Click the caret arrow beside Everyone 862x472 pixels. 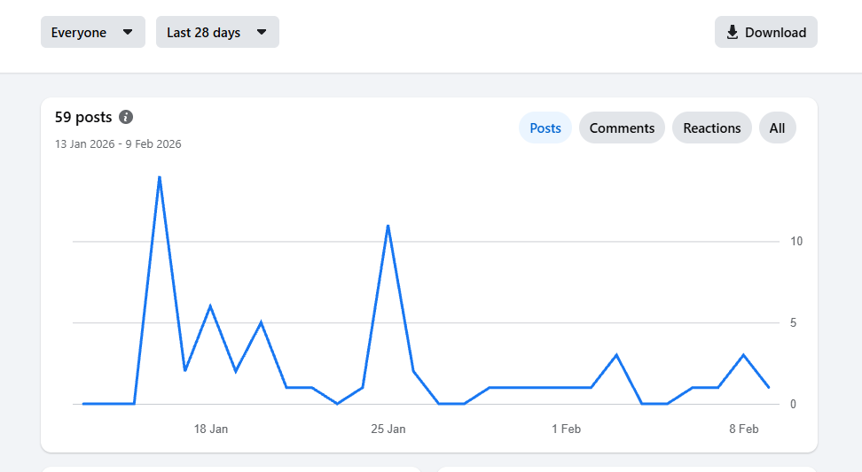(128, 33)
